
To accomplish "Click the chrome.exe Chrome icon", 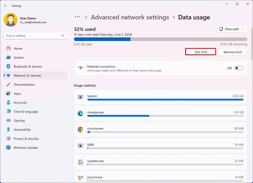I will pyautogui.click(x=81, y=129).
